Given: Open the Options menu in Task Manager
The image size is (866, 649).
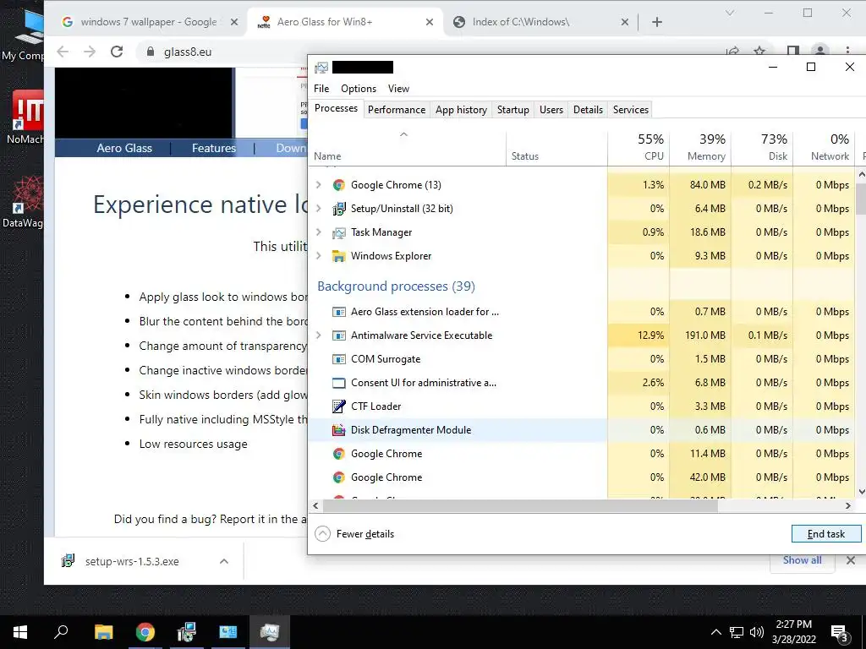Looking at the screenshot, I should [359, 89].
